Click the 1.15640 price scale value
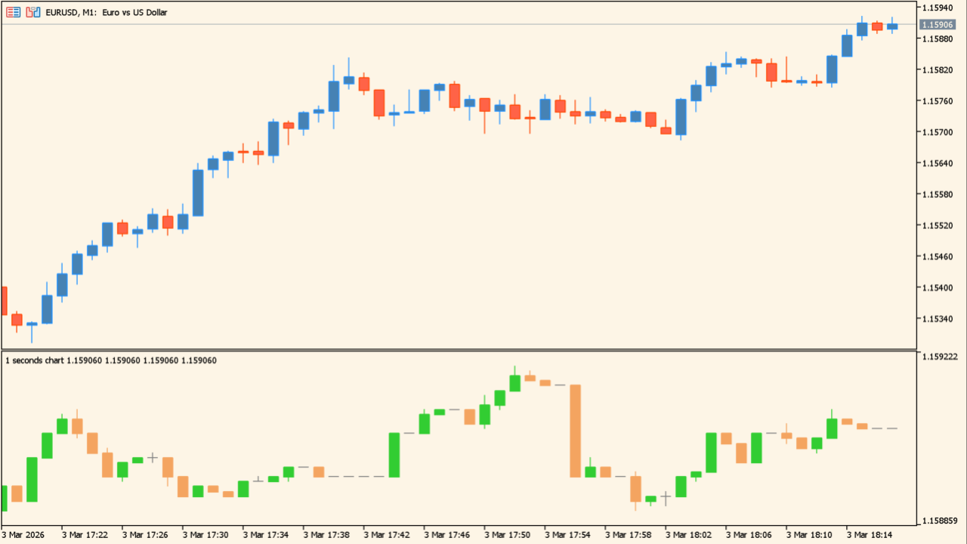The image size is (967, 544). [x=937, y=163]
